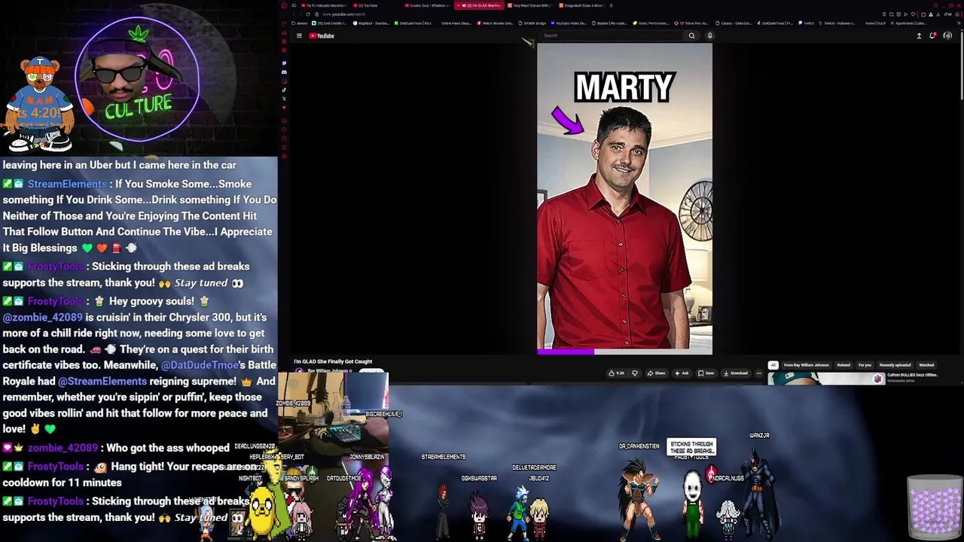Viewport: 964px width, 542px height.
Task: Open the 'Nightbot' bookmark
Action: pyautogui.click(x=372, y=23)
